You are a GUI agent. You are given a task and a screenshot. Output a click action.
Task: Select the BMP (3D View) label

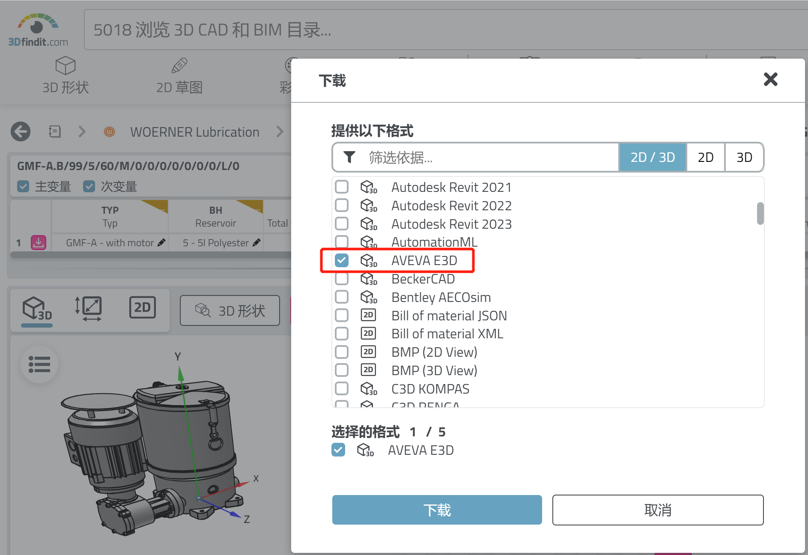(x=435, y=370)
